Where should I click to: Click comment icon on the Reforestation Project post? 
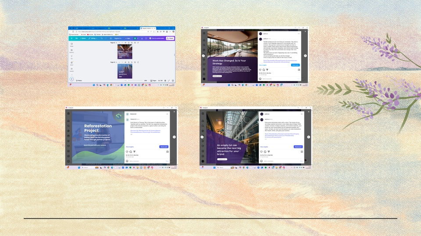click(131, 152)
